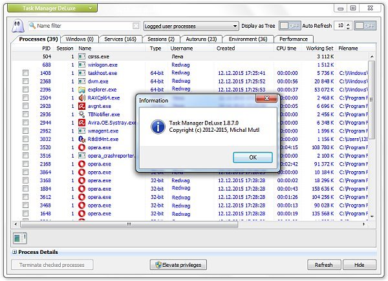
Task: Click the Hide button
Action: [360, 265]
